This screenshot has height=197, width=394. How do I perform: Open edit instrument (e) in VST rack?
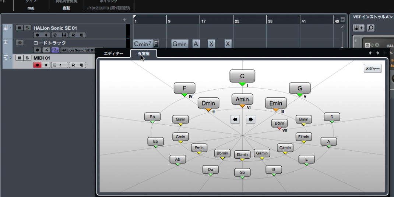click(x=372, y=46)
